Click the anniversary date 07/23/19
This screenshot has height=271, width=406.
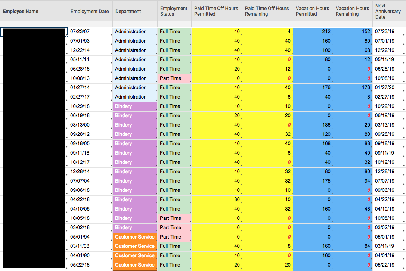pyautogui.click(x=389, y=32)
